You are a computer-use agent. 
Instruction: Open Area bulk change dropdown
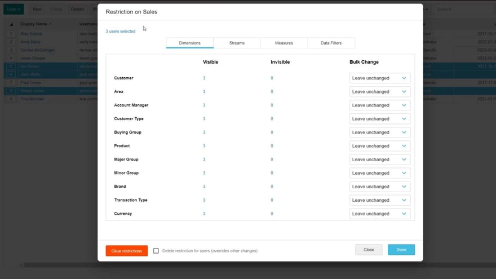coord(380,92)
